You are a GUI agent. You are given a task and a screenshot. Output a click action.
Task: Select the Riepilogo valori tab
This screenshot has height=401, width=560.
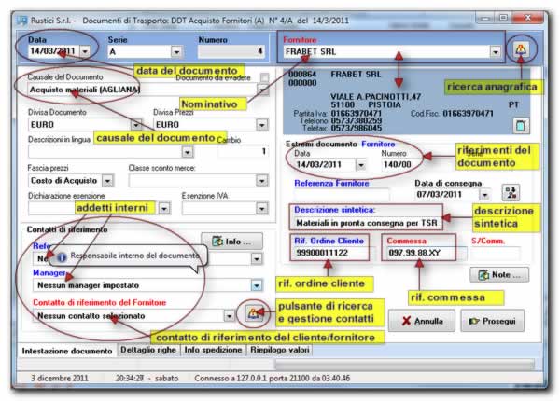(282, 351)
